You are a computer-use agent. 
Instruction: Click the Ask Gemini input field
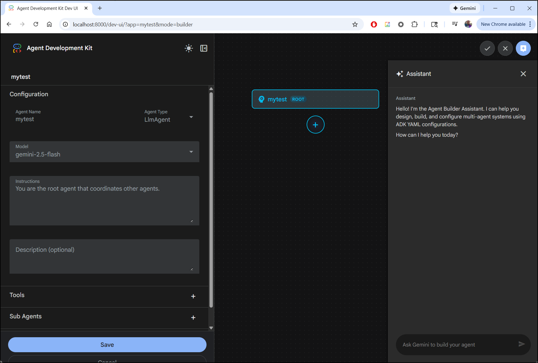457,345
